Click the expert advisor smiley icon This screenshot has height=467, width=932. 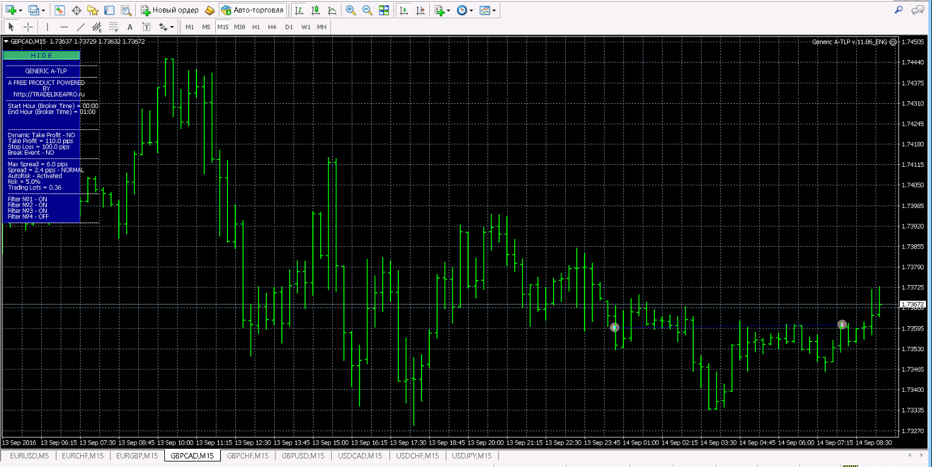[x=893, y=42]
